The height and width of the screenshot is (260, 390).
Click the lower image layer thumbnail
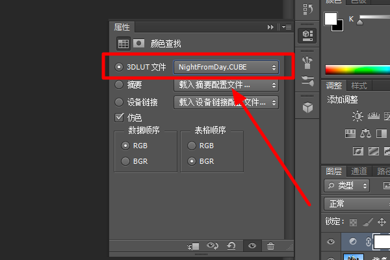[x=354, y=257]
